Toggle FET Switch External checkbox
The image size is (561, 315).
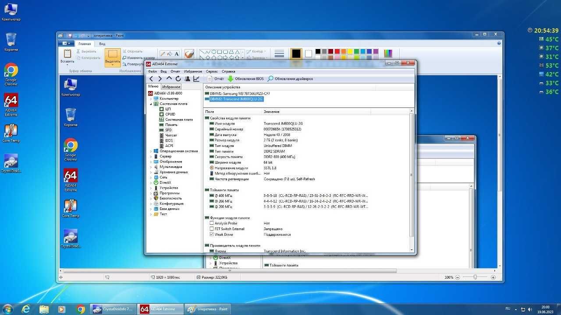tap(212, 229)
